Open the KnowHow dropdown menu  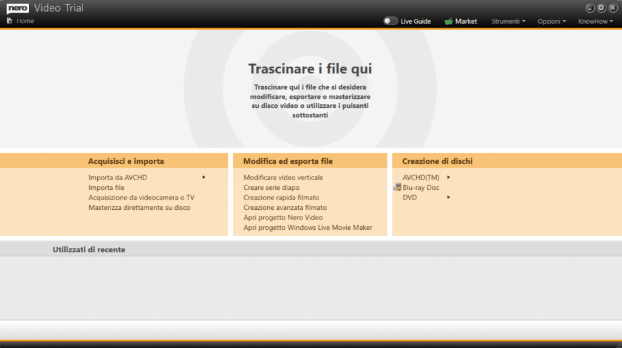point(595,21)
